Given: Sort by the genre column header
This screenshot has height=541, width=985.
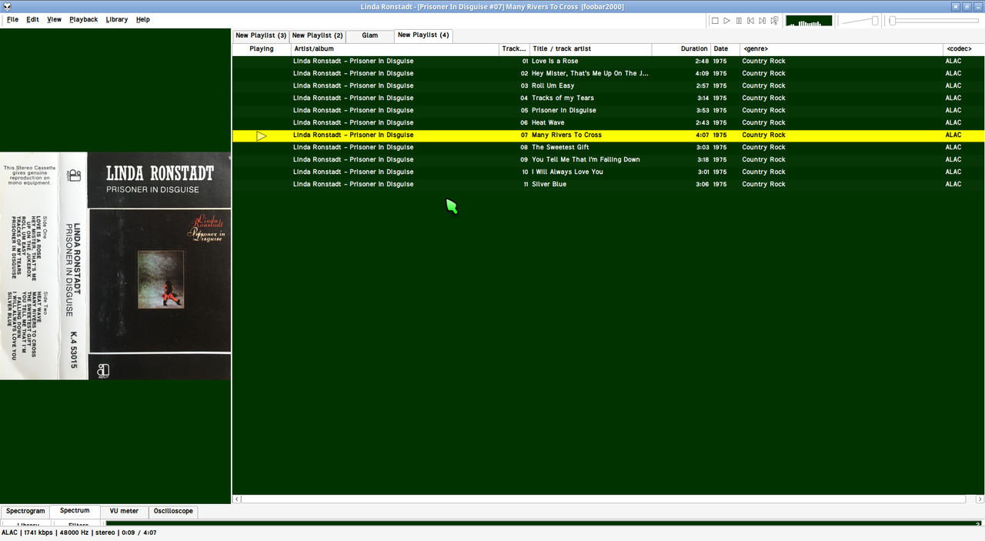Looking at the screenshot, I should [x=841, y=48].
